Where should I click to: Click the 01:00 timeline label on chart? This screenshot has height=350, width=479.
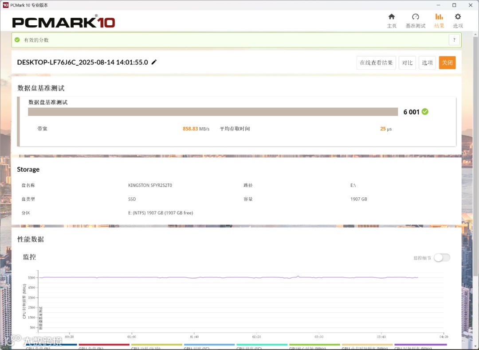click(x=132, y=337)
